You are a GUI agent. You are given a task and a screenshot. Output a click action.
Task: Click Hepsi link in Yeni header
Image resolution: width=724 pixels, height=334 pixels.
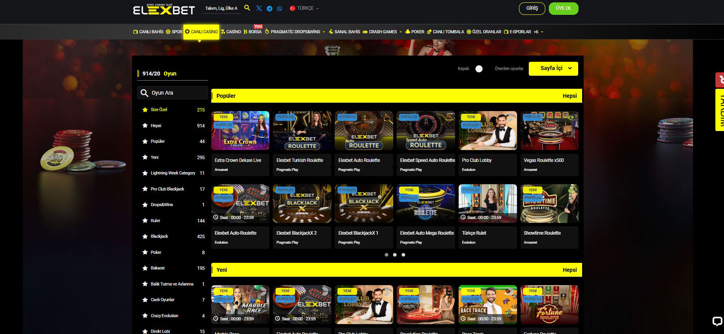(570, 270)
